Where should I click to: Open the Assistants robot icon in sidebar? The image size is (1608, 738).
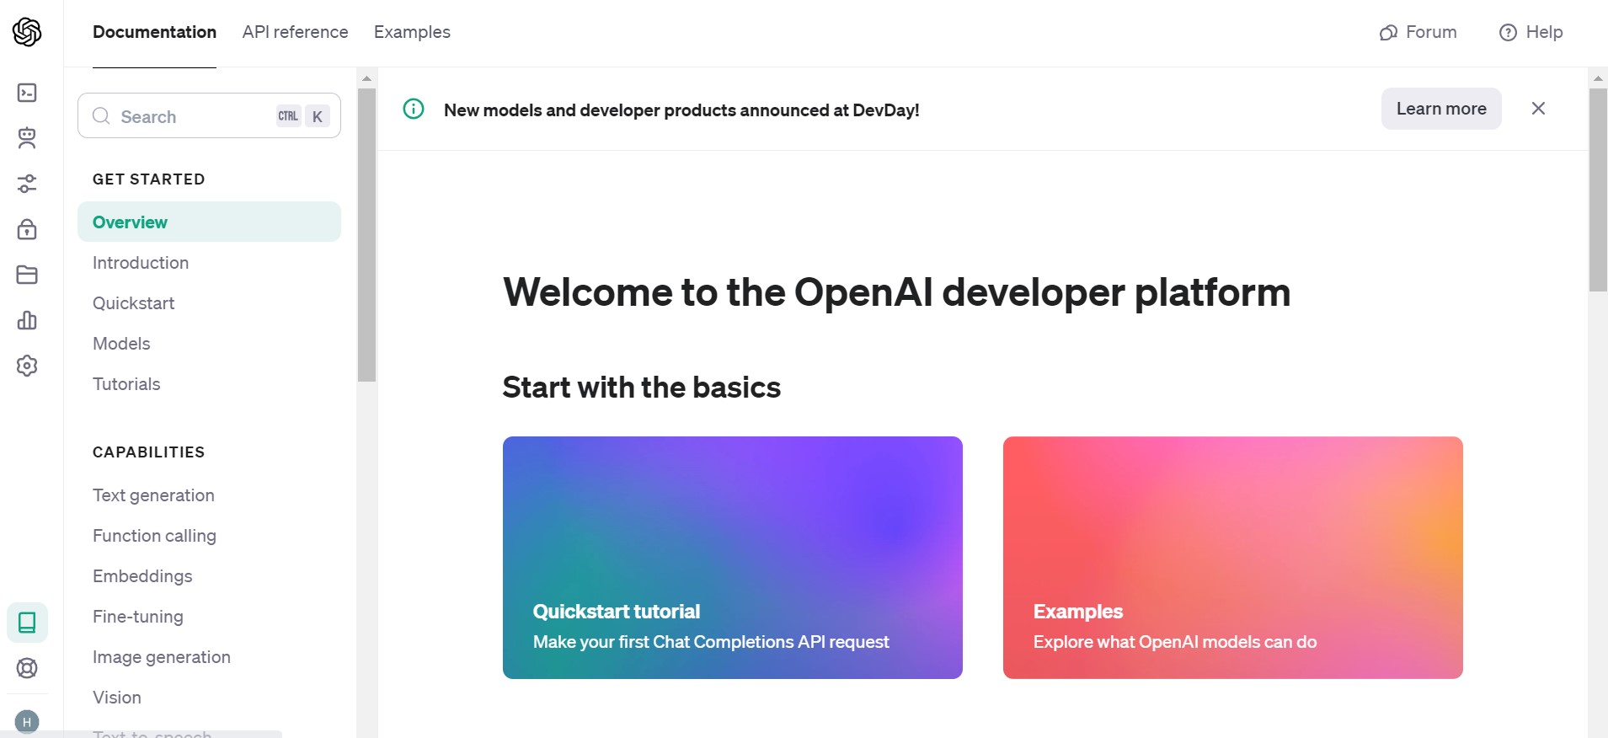coord(27,138)
